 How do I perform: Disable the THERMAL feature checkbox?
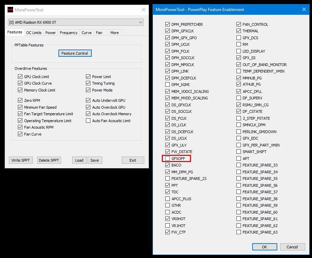click(238, 31)
